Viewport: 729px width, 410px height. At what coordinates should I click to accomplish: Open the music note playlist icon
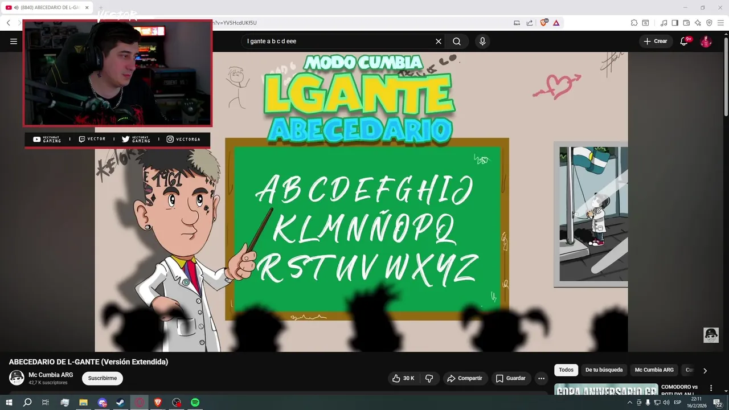[664, 23]
